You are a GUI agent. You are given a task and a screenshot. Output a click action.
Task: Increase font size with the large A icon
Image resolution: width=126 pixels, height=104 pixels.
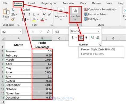point(44,14)
